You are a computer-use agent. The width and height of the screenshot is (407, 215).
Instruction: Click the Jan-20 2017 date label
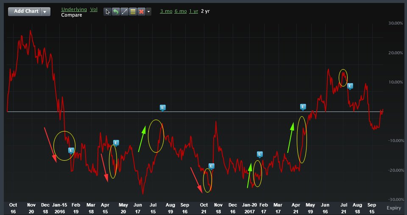coord(249,208)
